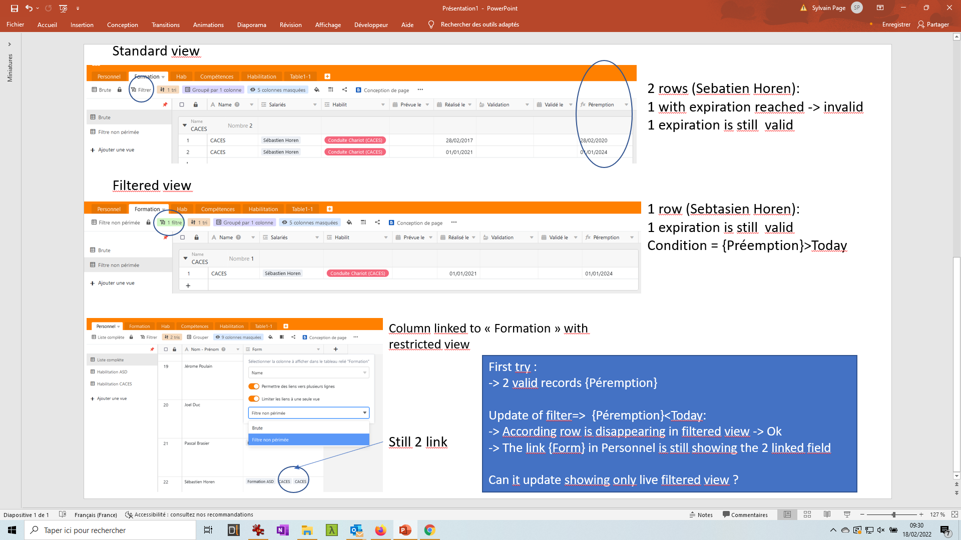Expand the Miniatures thumbnail pane chevron
Viewport: 961px width, 540px height.
tap(10, 44)
